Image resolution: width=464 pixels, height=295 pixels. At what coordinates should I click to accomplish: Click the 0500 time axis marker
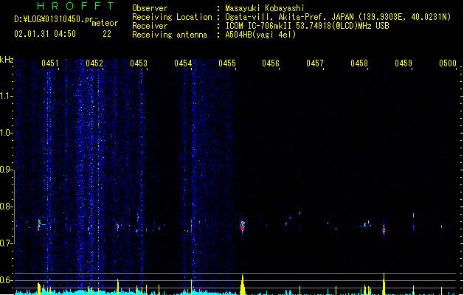coord(448,63)
